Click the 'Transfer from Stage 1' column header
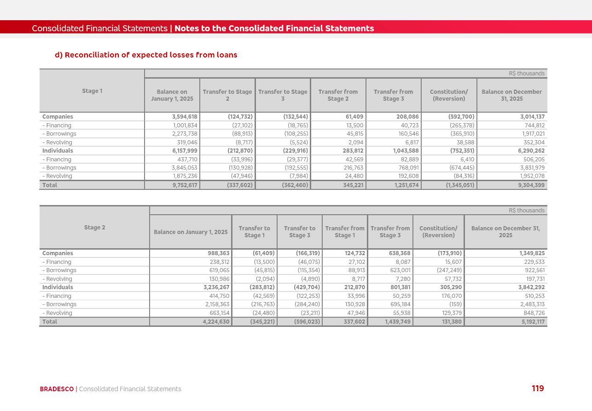 (344, 232)
